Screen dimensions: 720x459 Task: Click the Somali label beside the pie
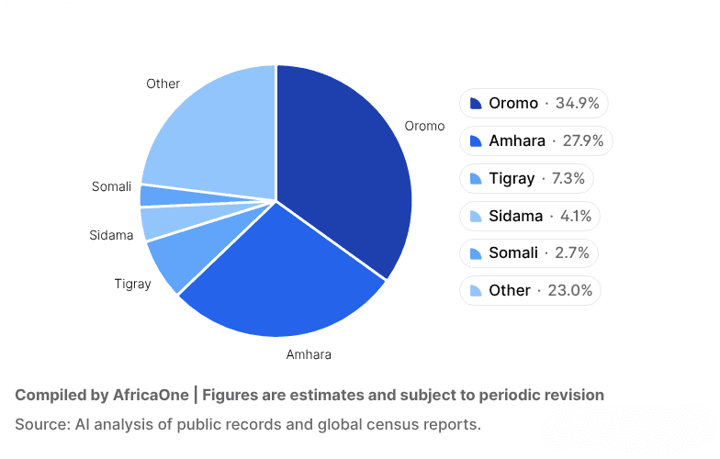[111, 186]
